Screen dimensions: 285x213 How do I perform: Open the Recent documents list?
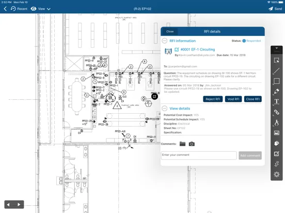click(x=19, y=9)
